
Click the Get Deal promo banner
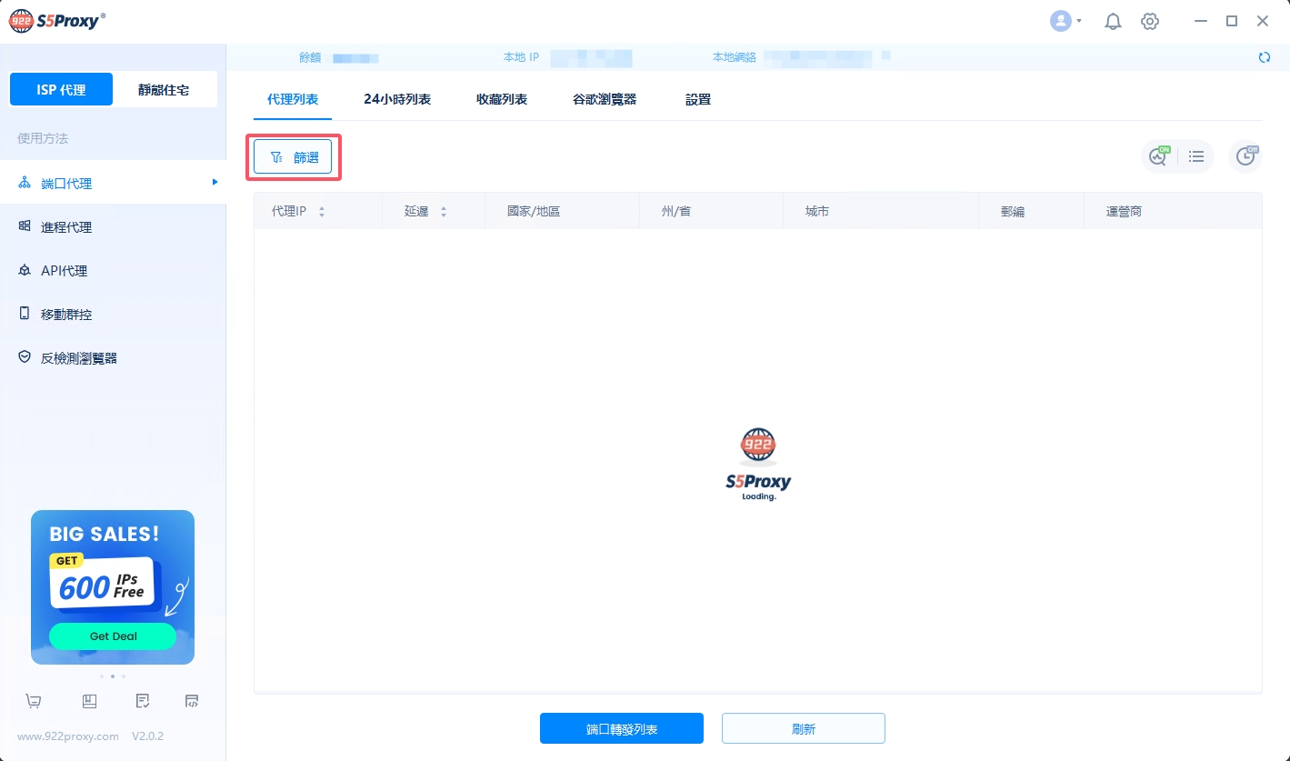tap(113, 636)
